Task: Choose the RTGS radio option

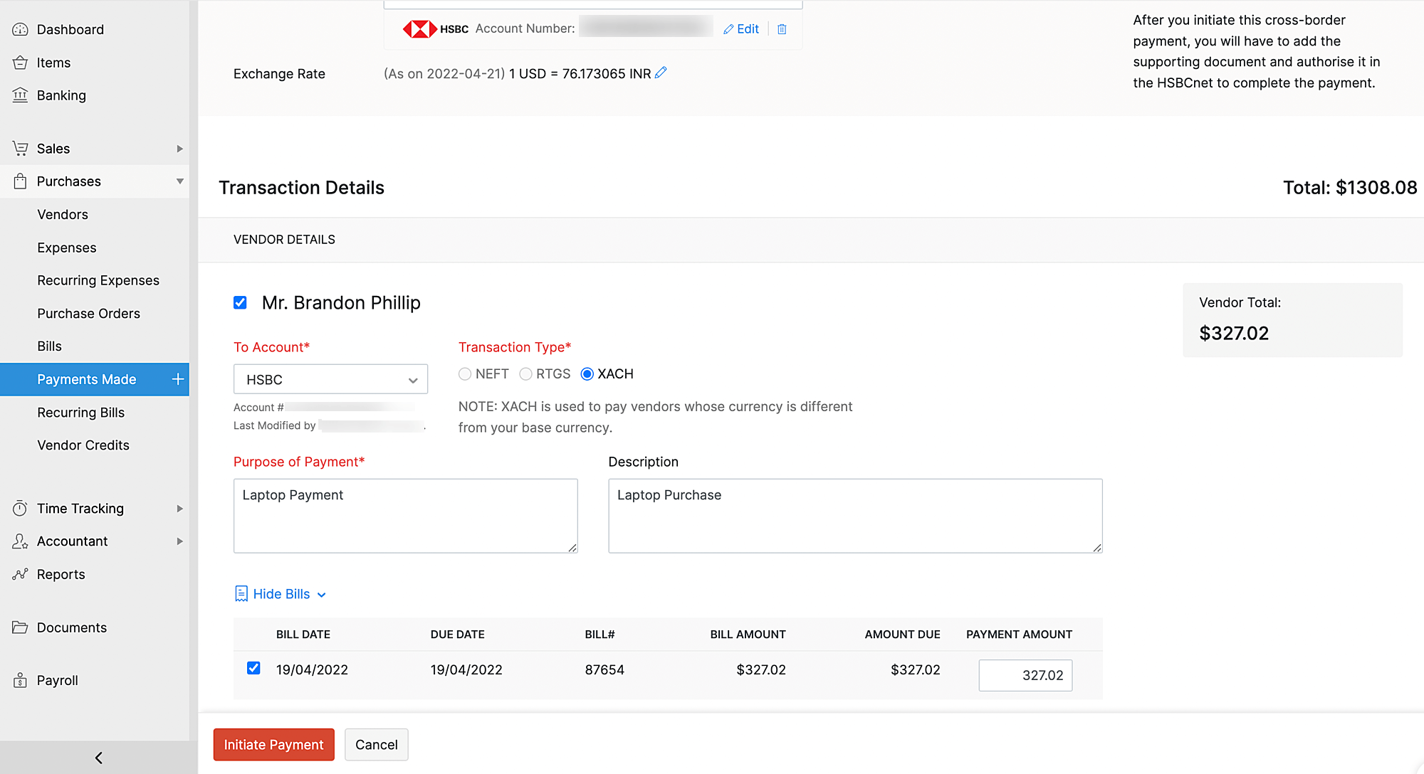Action: 525,374
